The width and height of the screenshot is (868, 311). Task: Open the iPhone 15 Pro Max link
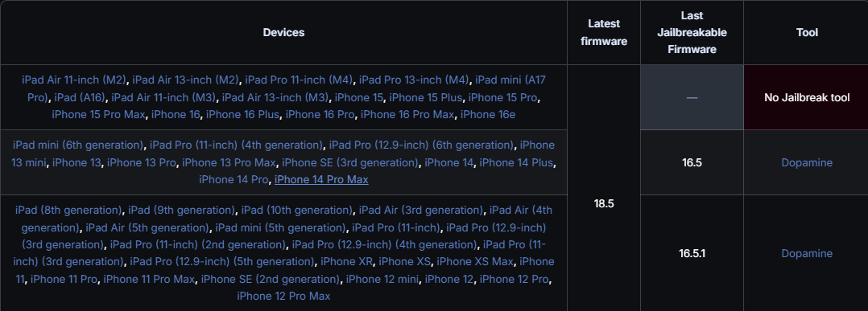coord(98,114)
